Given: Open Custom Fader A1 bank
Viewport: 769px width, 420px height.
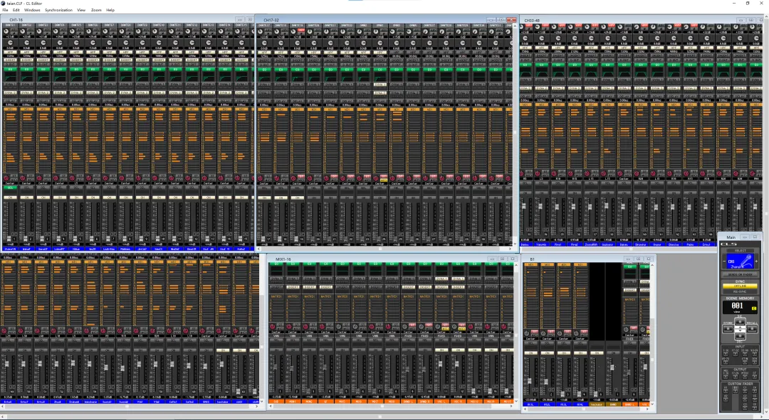Looking at the screenshot, I should point(726,391).
